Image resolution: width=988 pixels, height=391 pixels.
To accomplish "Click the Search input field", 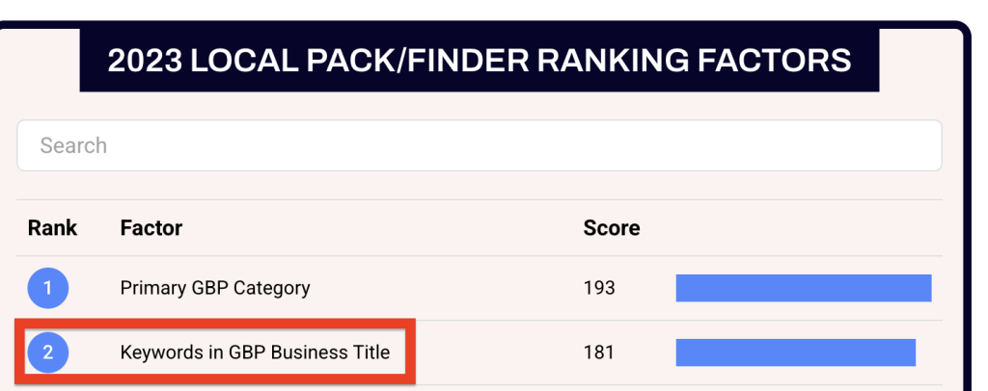I will (x=479, y=145).
